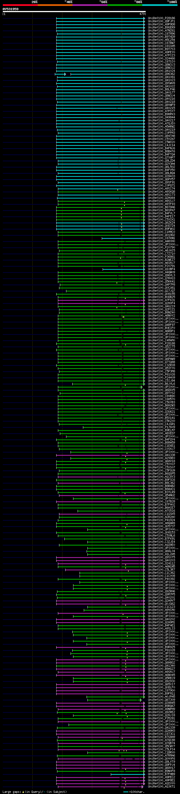Viewport: 180px width, 794px height.
Task: Select the UniRef100_Q9ZRH6 label
Action: [x=161, y=591]
